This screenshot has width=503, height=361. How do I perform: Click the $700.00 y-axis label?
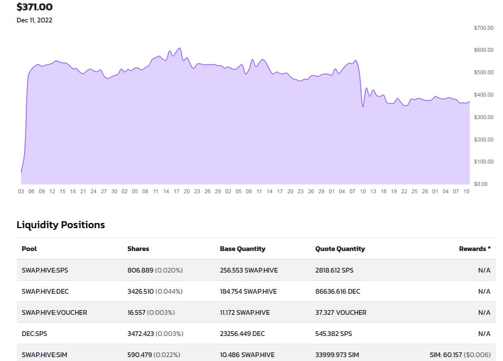484,28
